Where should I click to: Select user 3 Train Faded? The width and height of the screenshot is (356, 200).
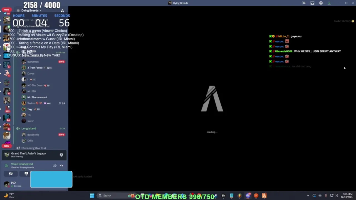click(35, 68)
